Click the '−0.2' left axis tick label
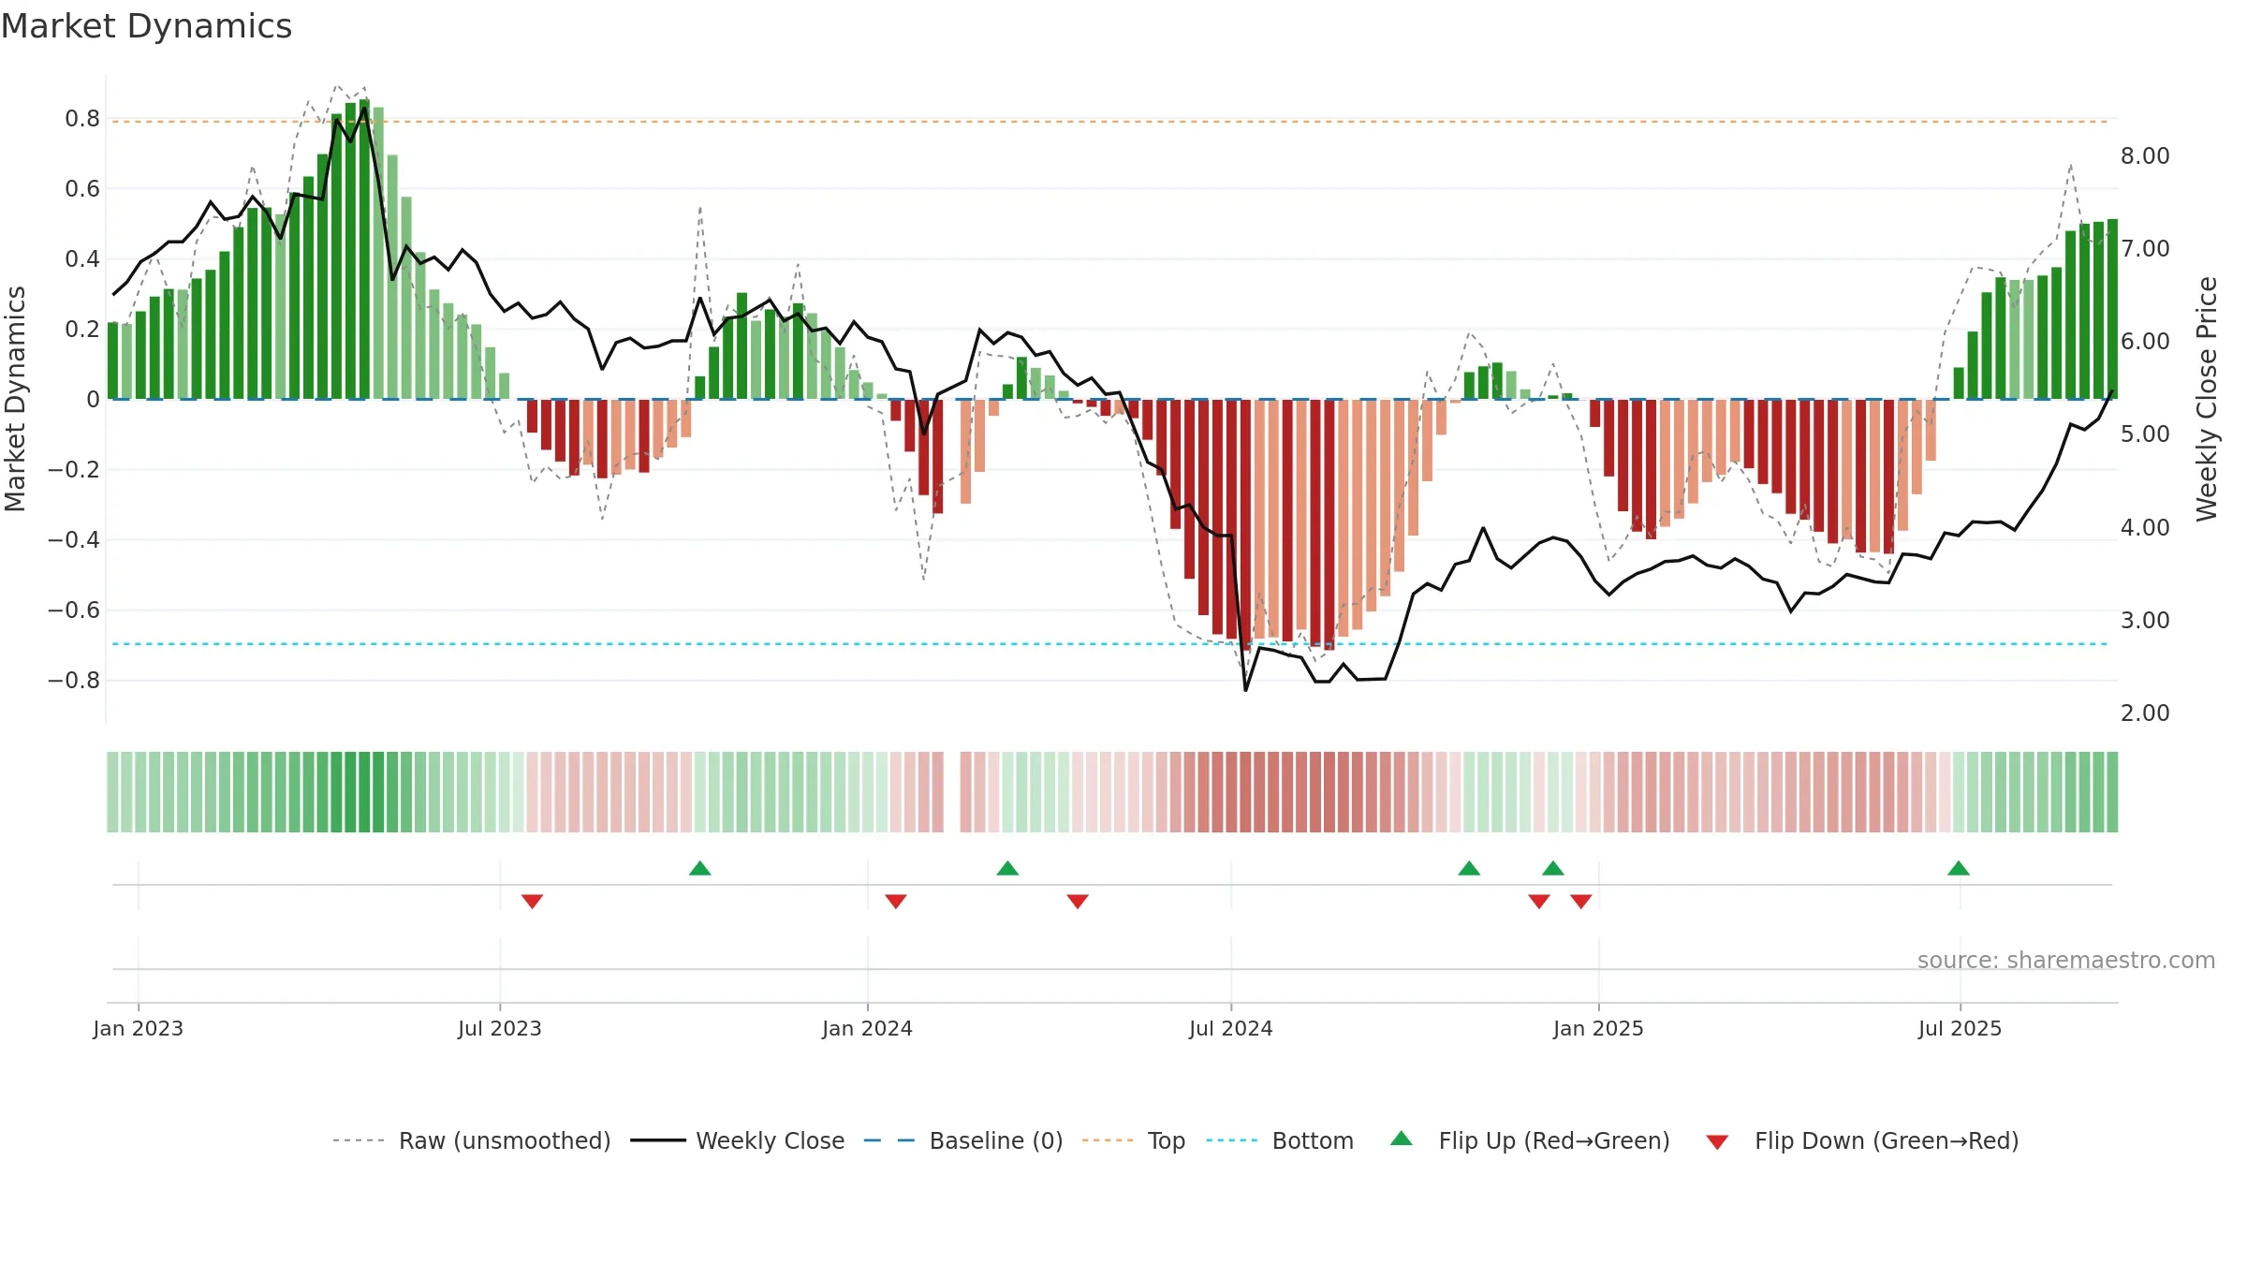Screen dimensions: 2247x1264 point(74,470)
